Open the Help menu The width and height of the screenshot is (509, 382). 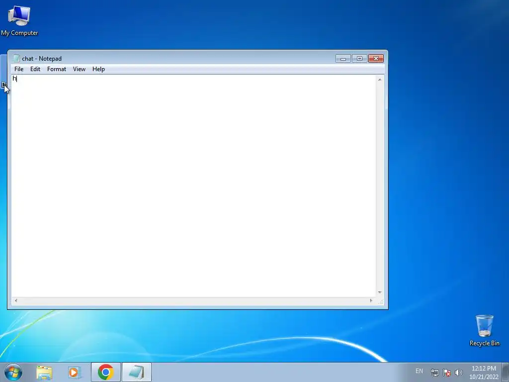98,69
